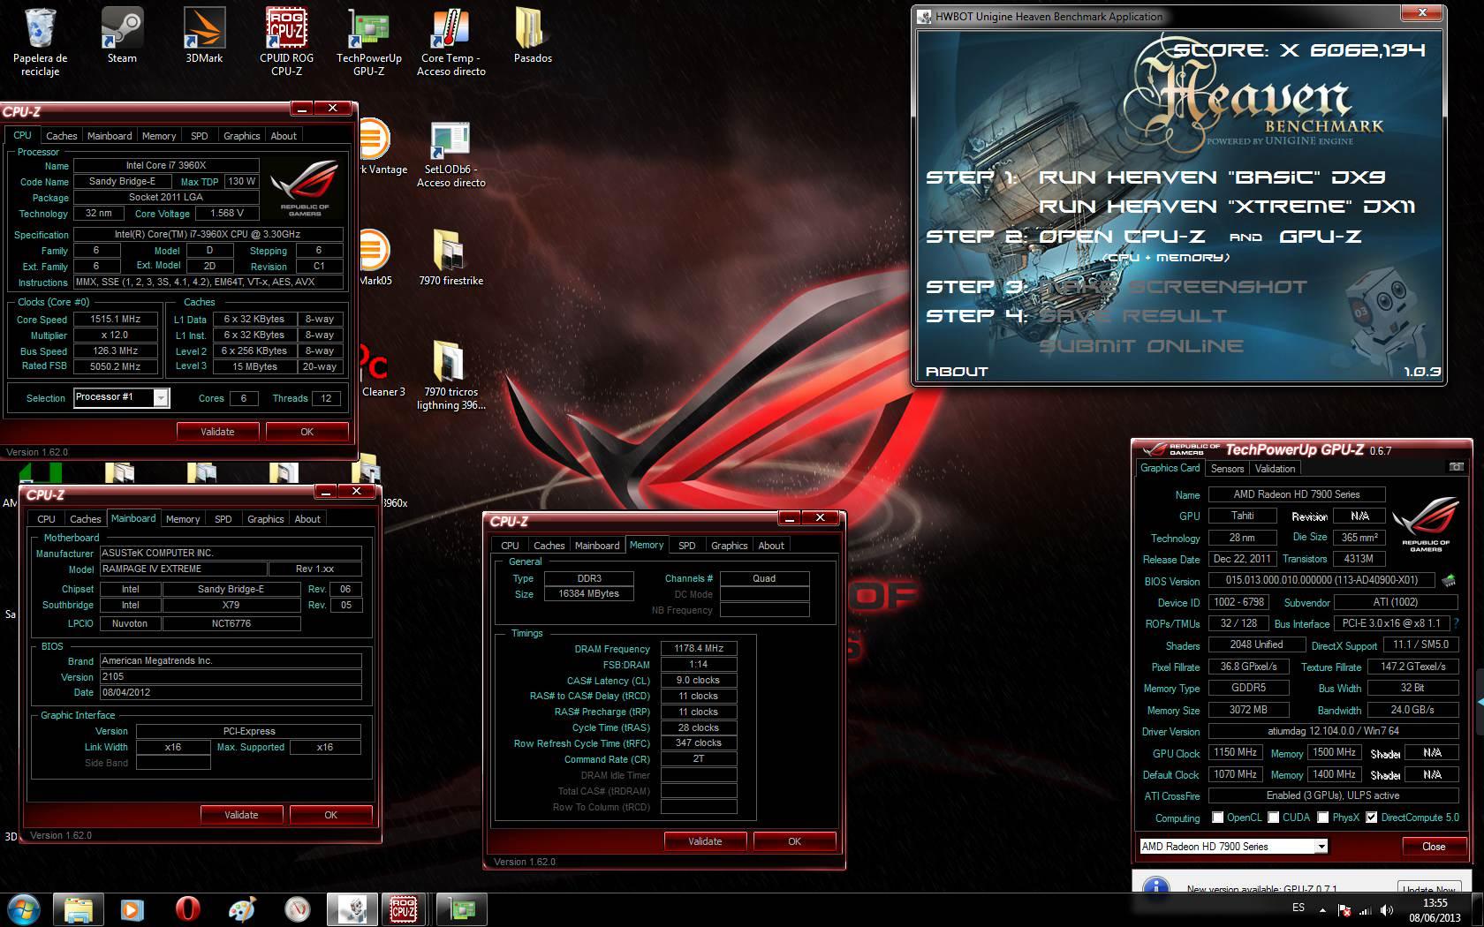This screenshot has width=1484, height=927.
Task: Click RUN HEAVEN "XTREME" DX11 step
Action: click(x=1227, y=207)
